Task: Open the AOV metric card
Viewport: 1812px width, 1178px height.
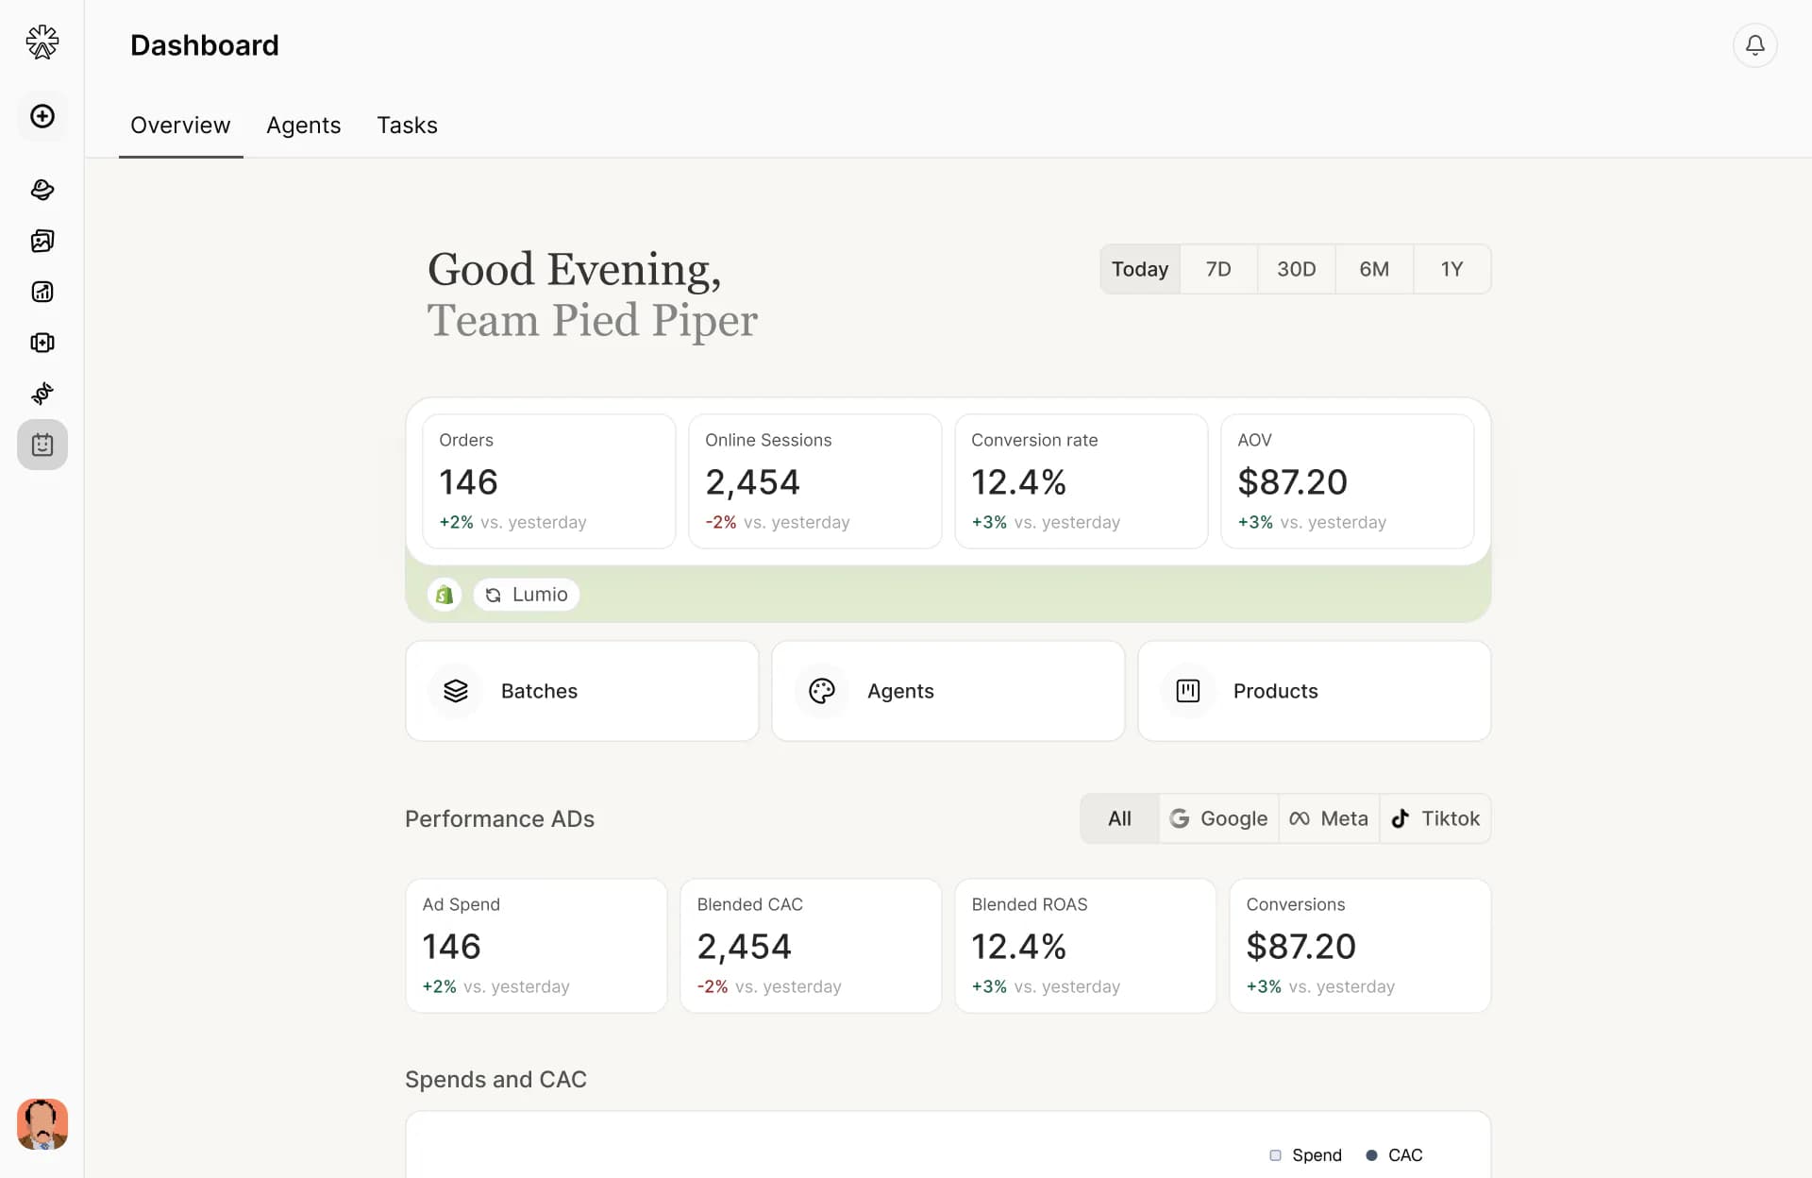Action: click(x=1348, y=481)
